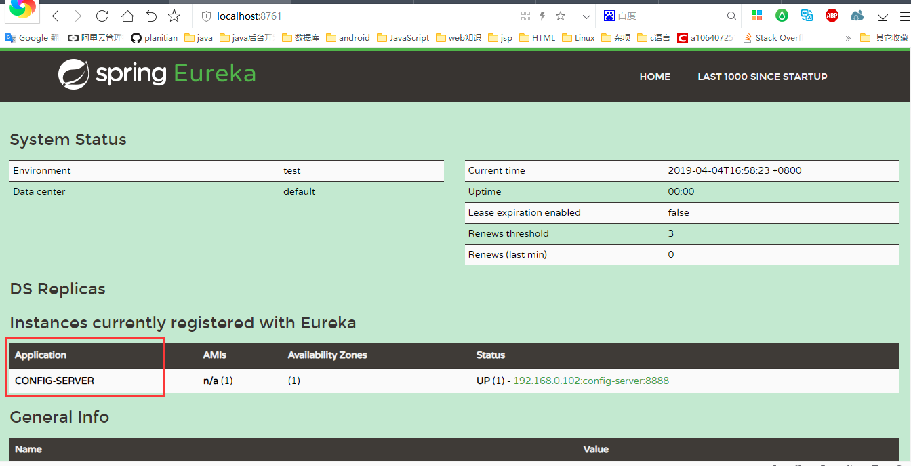Open the Stack Overflow bookmark

pos(772,38)
